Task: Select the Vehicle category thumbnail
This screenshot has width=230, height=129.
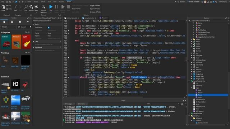Action: pos(6,42)
